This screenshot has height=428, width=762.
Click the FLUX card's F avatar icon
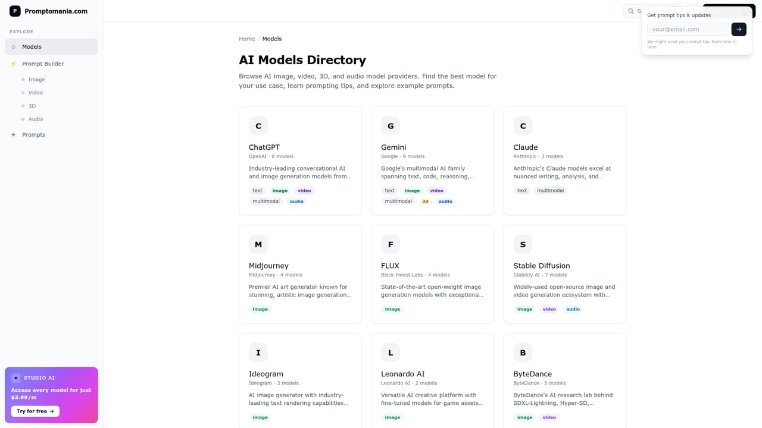[x=391, y=244]
